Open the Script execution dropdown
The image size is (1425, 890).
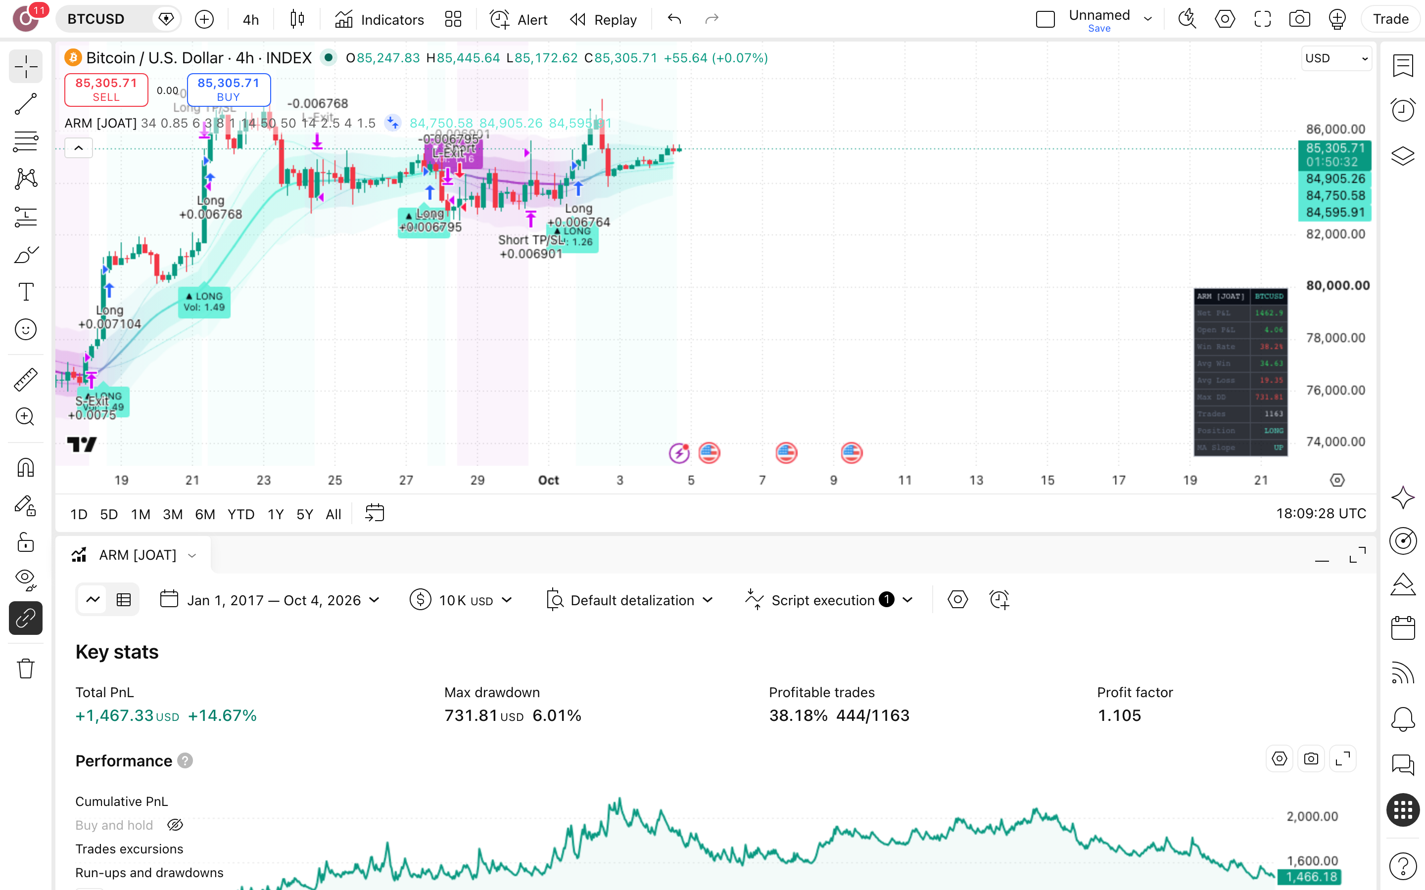(x=830, y=600)
